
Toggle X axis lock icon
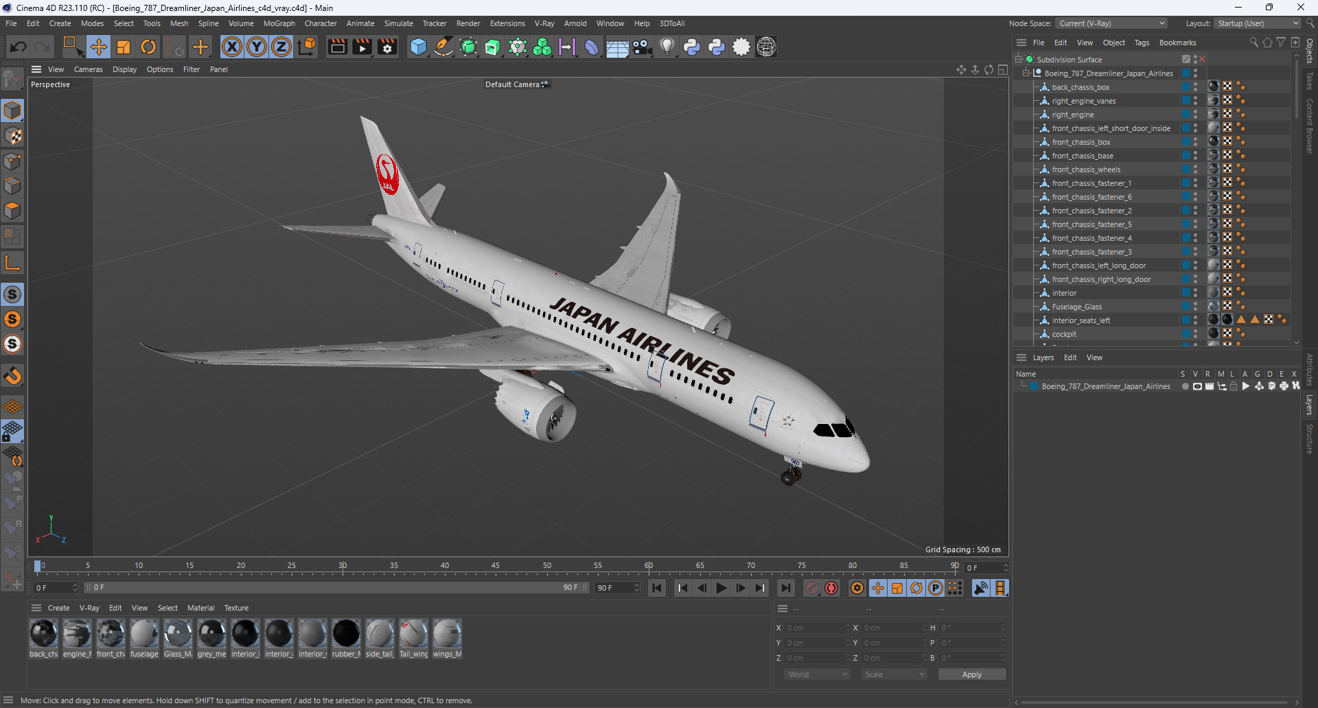tap(232, 47)
